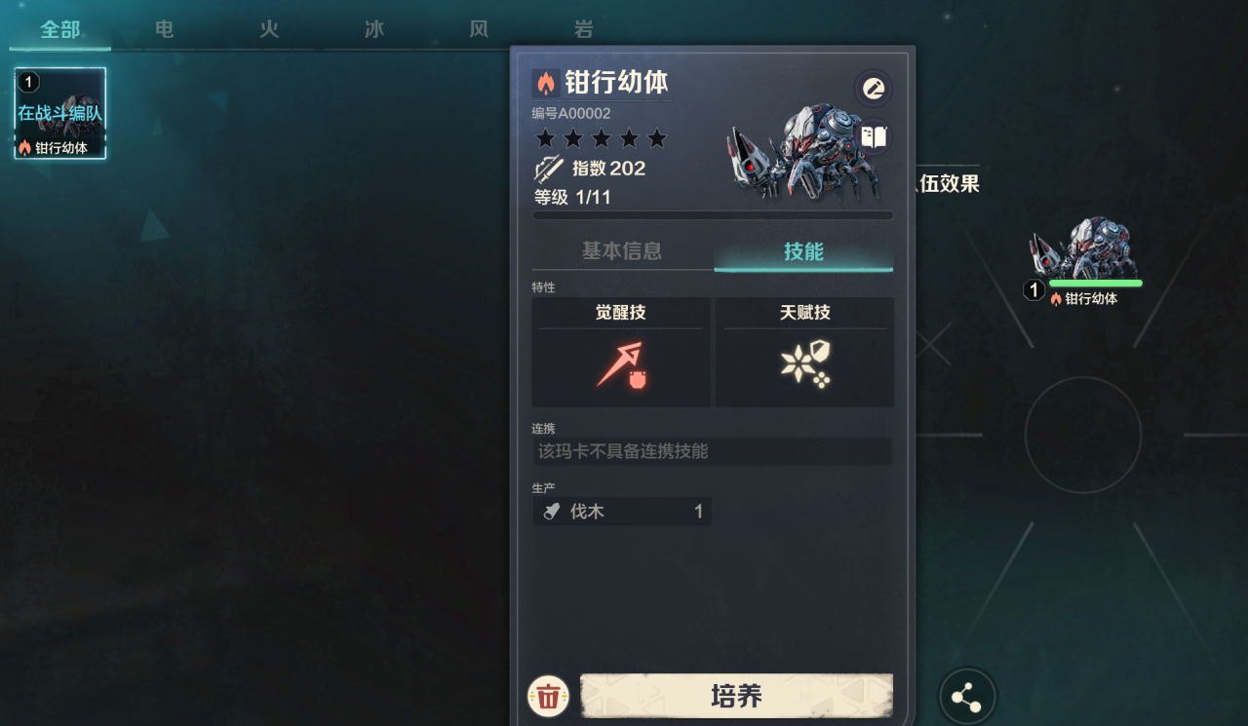Click the pencil rename icon

pos(874,89)
